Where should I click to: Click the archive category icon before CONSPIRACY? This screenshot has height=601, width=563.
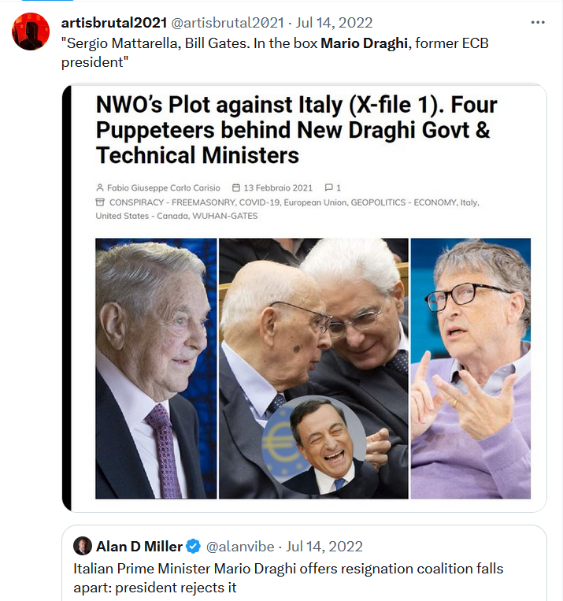point(100,202)
